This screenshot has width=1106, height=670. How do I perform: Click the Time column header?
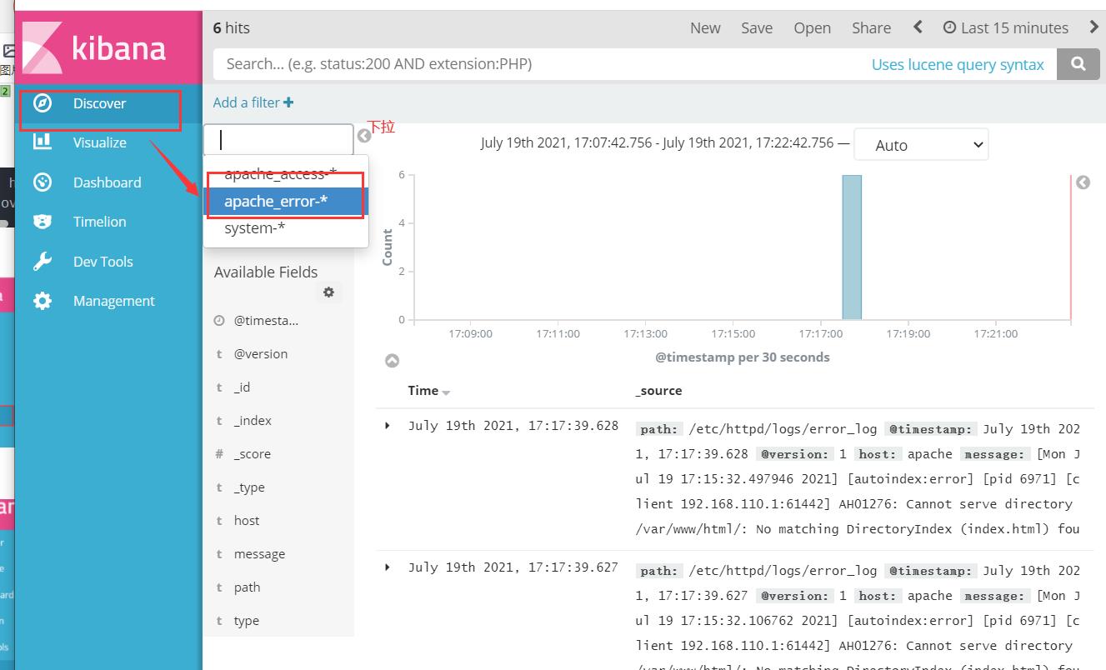423,391
